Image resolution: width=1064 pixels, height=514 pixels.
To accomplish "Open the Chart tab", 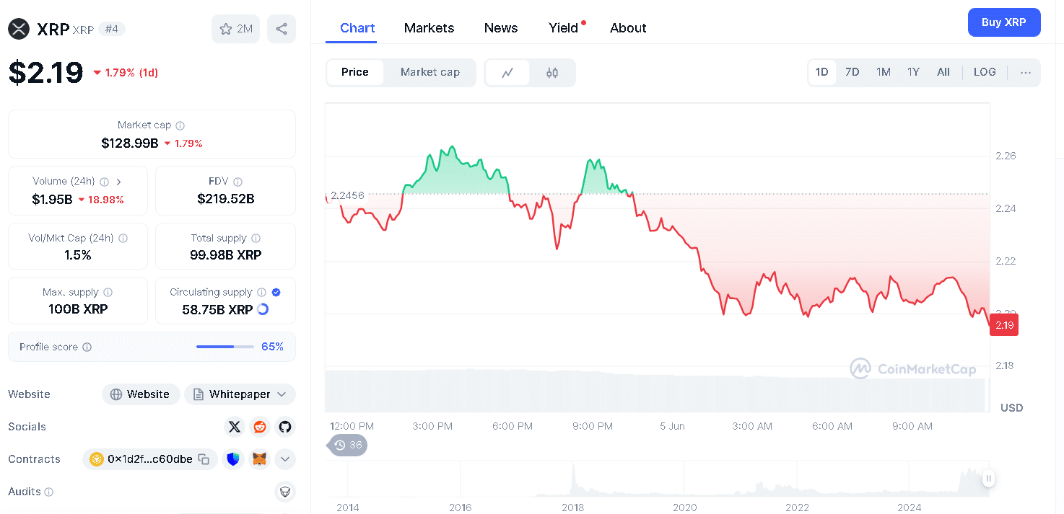I will point(357,28).
